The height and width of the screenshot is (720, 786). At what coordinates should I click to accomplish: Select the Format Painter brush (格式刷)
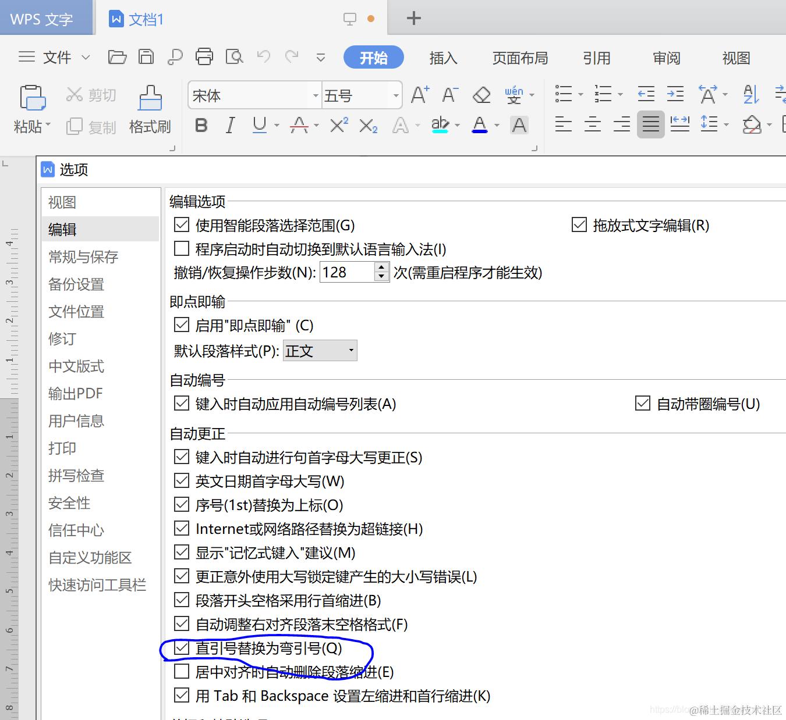click(x=150, y=110)
